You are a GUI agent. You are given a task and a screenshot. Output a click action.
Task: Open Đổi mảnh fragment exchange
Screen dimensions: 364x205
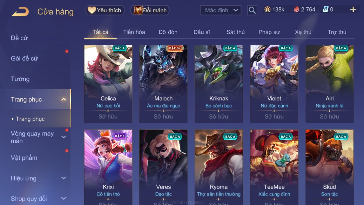point(151,10)
